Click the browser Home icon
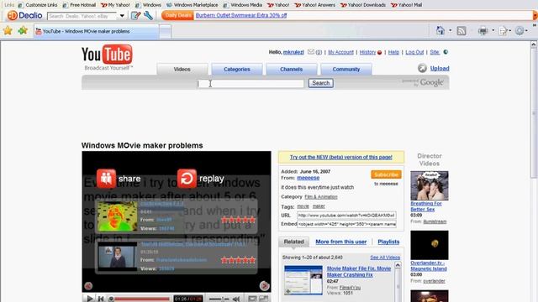The height and width of the screenshot is (302, 538). point(440,31)
